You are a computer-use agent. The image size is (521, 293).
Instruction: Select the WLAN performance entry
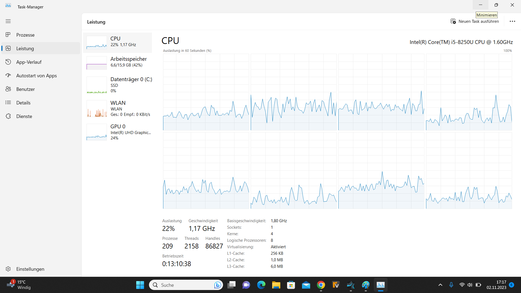[118, 109]
